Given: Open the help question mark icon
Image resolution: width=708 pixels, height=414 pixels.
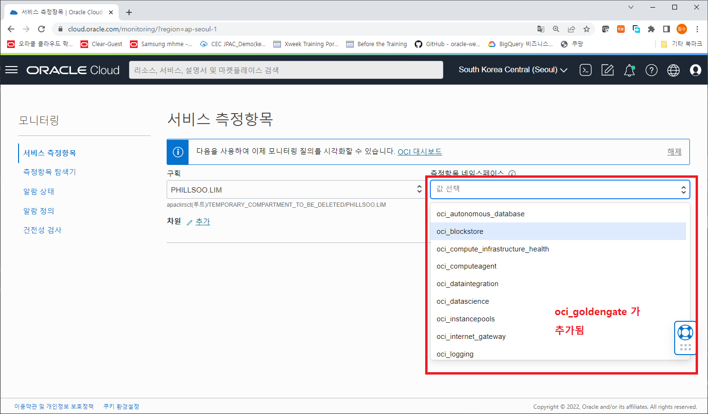Looking at the screenshot, I should tap(651, 70).
